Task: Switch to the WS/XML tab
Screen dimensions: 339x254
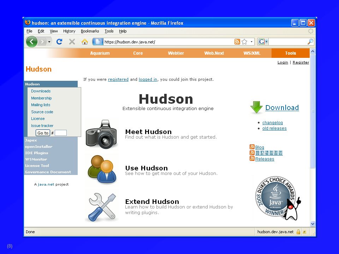Action: click(252, 53)
